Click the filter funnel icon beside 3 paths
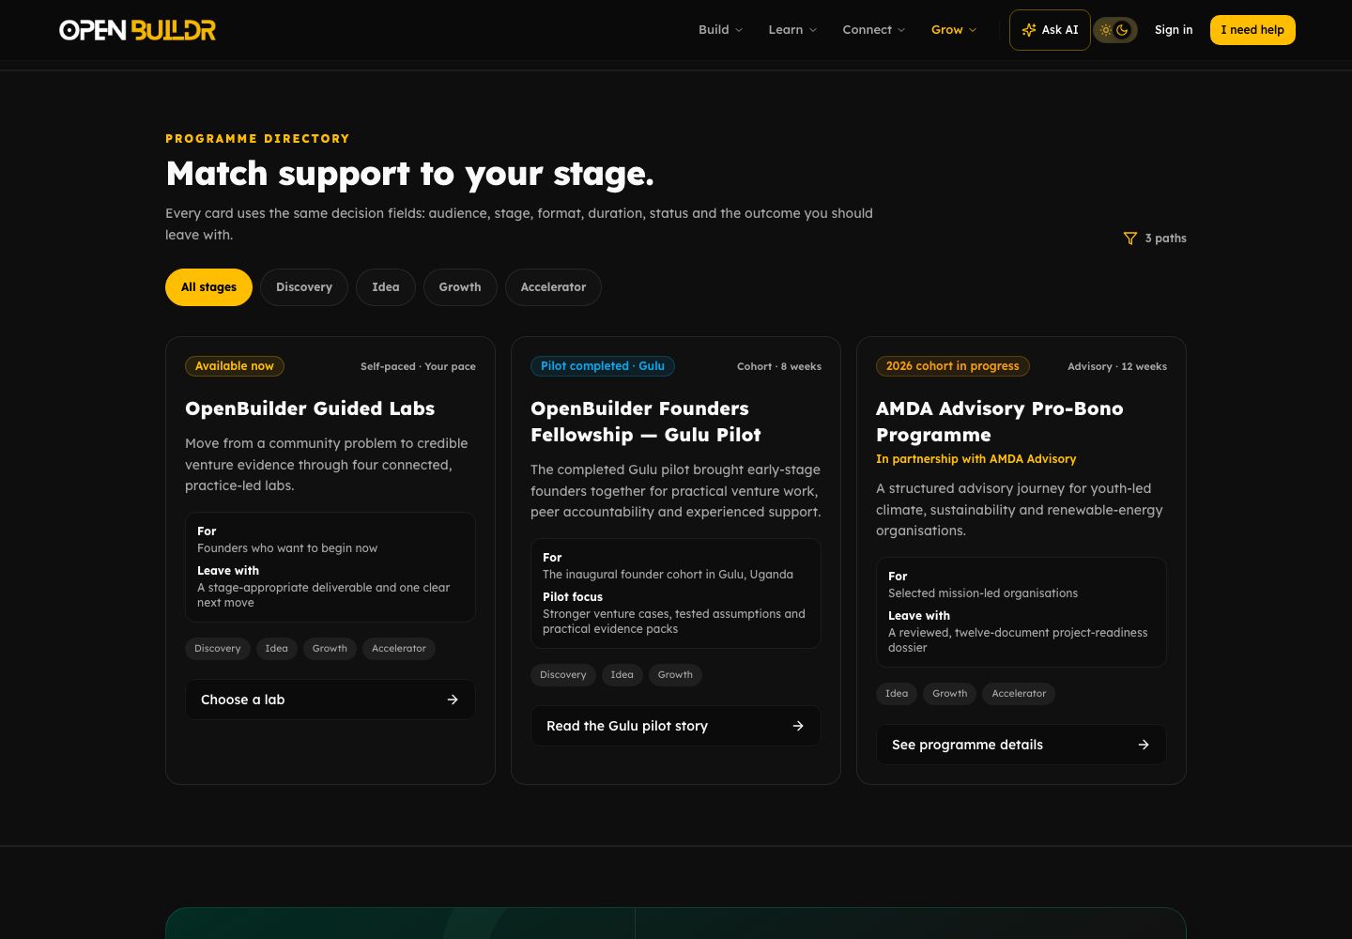Viewport: 1352px width, 939px height. pyautogui.click(x=1130, y=239)
